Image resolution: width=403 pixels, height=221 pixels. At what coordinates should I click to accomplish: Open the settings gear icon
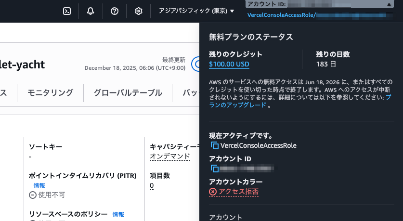tap(139, 11)
